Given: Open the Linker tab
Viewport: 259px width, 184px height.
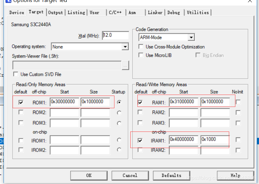Looking at the screenshot, I should (x=155, y=13).
